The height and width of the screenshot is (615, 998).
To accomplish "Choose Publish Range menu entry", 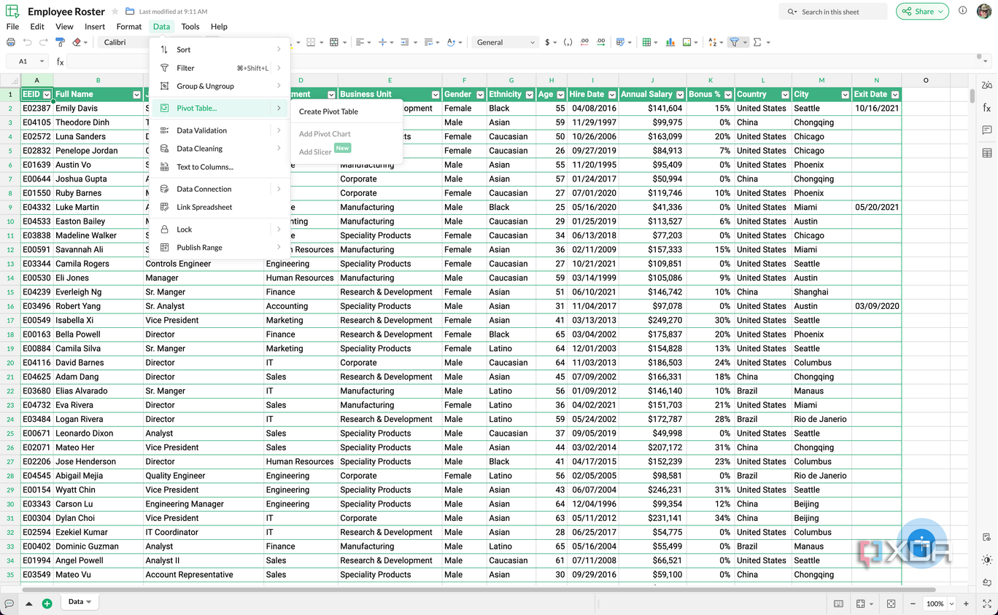I will point(220,247).
